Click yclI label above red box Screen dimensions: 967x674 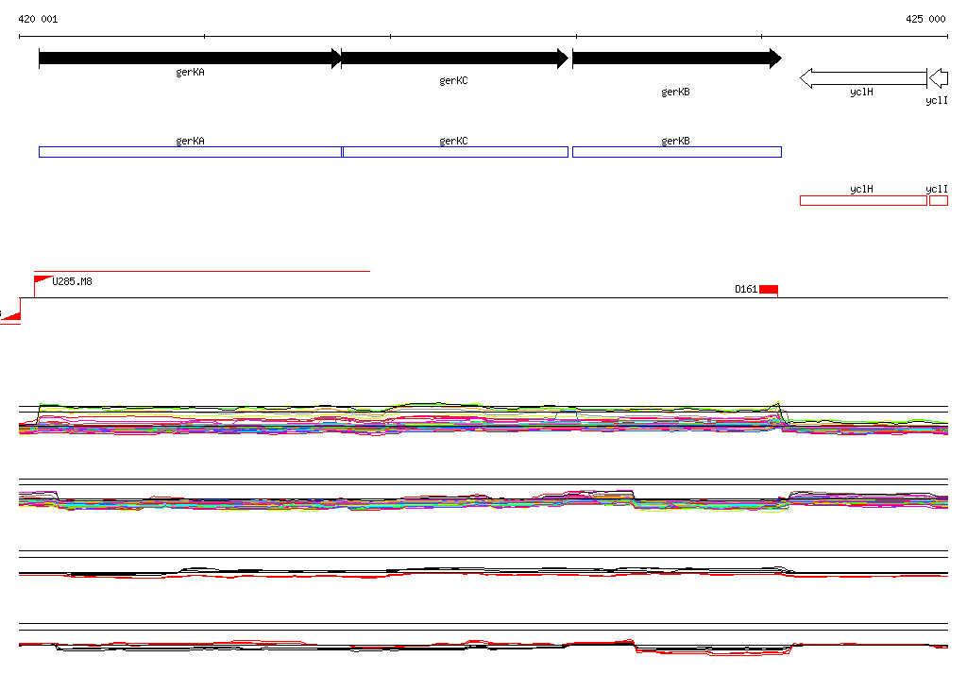[937, 190]
